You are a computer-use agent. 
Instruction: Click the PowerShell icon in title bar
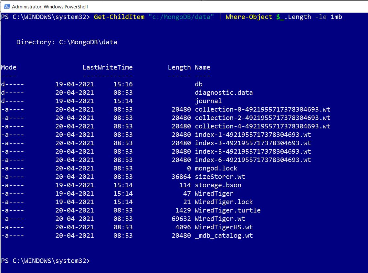6,6
